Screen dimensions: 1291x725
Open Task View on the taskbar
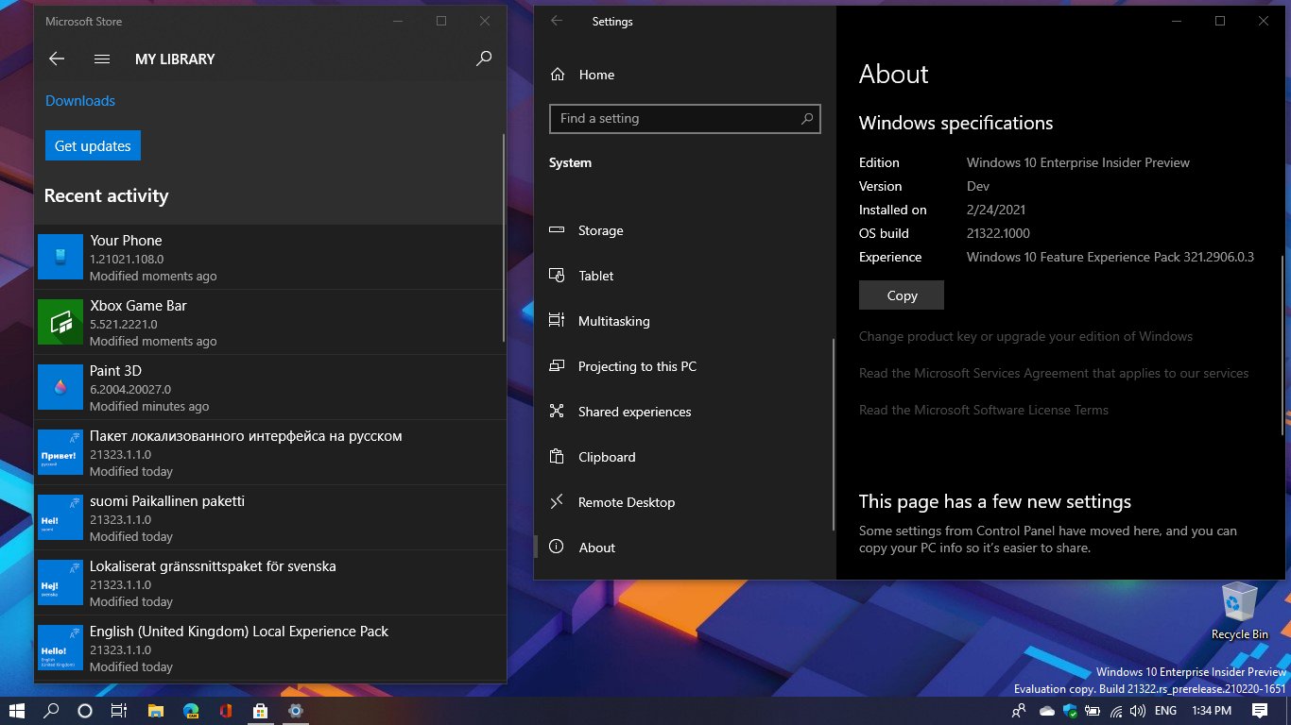[x=119, y=710]
